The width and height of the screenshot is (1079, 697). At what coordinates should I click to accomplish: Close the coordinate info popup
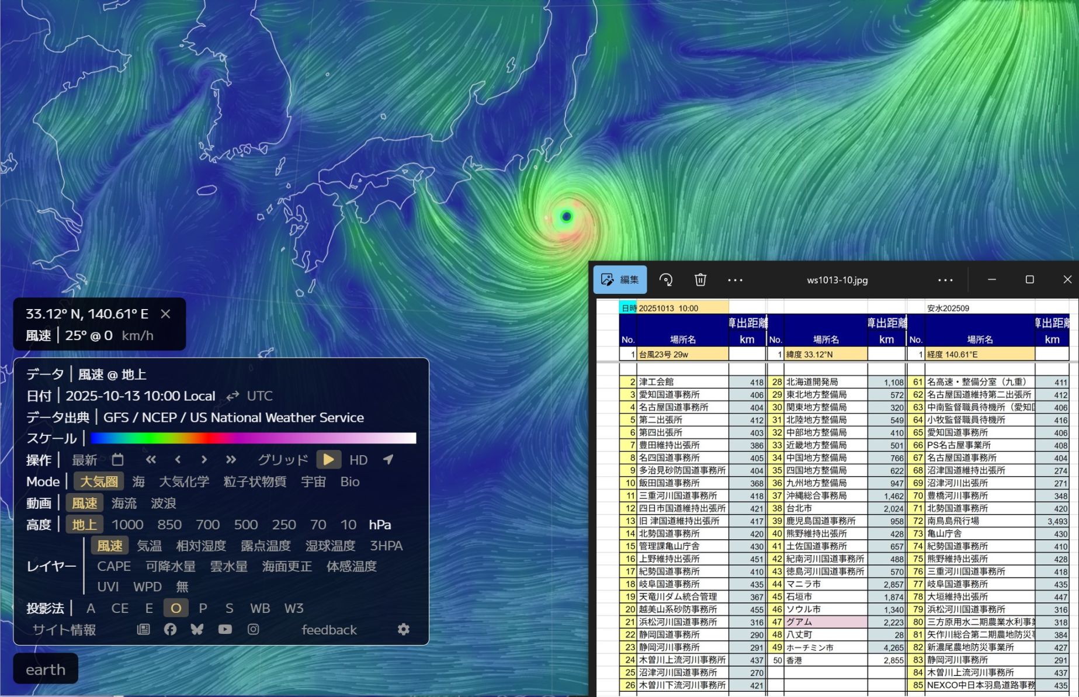[x=166, y=314]
